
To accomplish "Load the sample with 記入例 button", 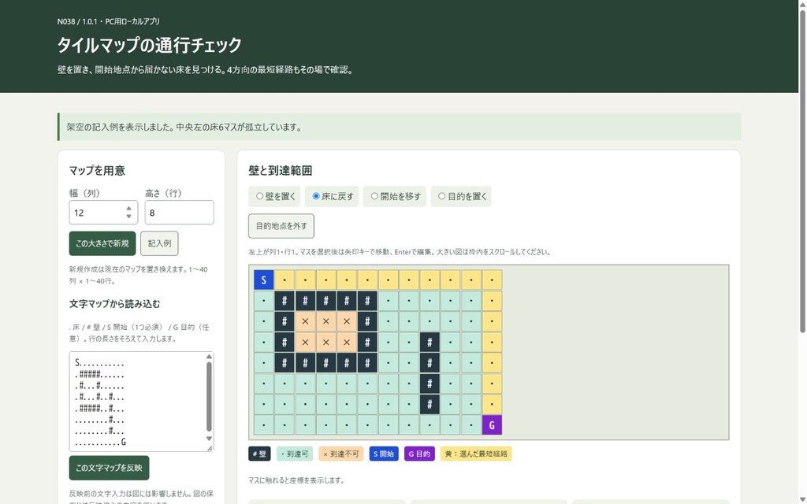I will (159, 244).
